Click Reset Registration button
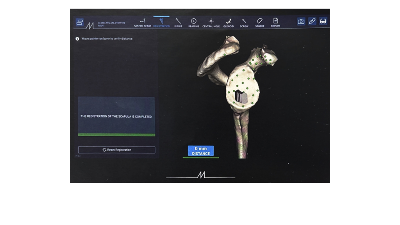 point(116,150)
